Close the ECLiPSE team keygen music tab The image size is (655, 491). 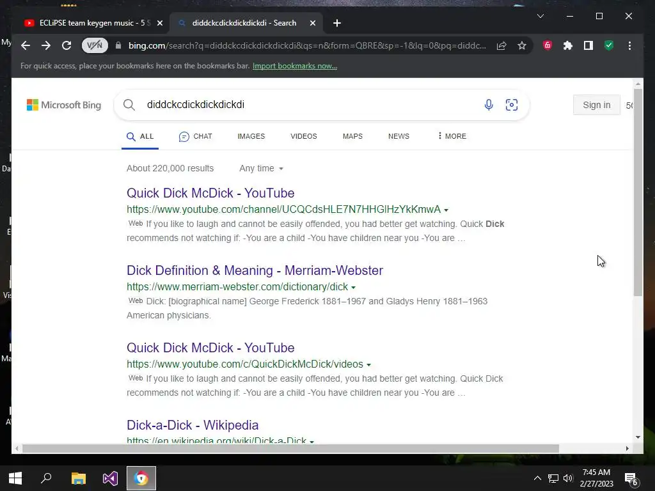159,23
